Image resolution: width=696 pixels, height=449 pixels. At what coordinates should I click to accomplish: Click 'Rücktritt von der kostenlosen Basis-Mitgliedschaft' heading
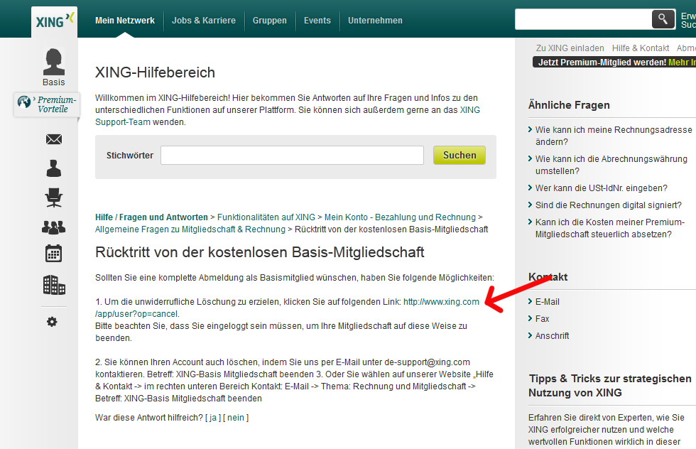click(260, 252)
